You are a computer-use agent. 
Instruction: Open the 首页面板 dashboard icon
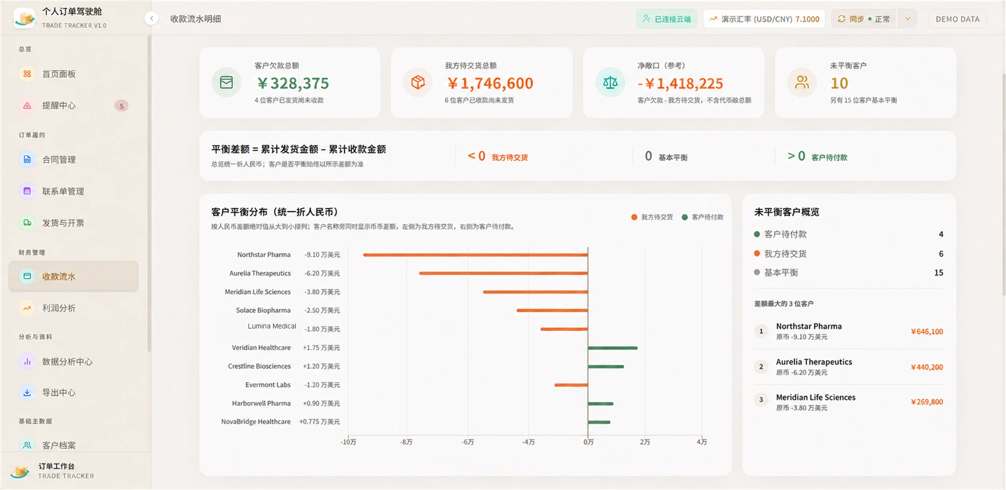coord(27,74)
